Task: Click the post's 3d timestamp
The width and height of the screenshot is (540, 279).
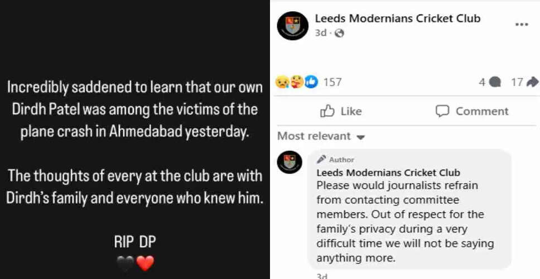Action: tap(320, 33)
